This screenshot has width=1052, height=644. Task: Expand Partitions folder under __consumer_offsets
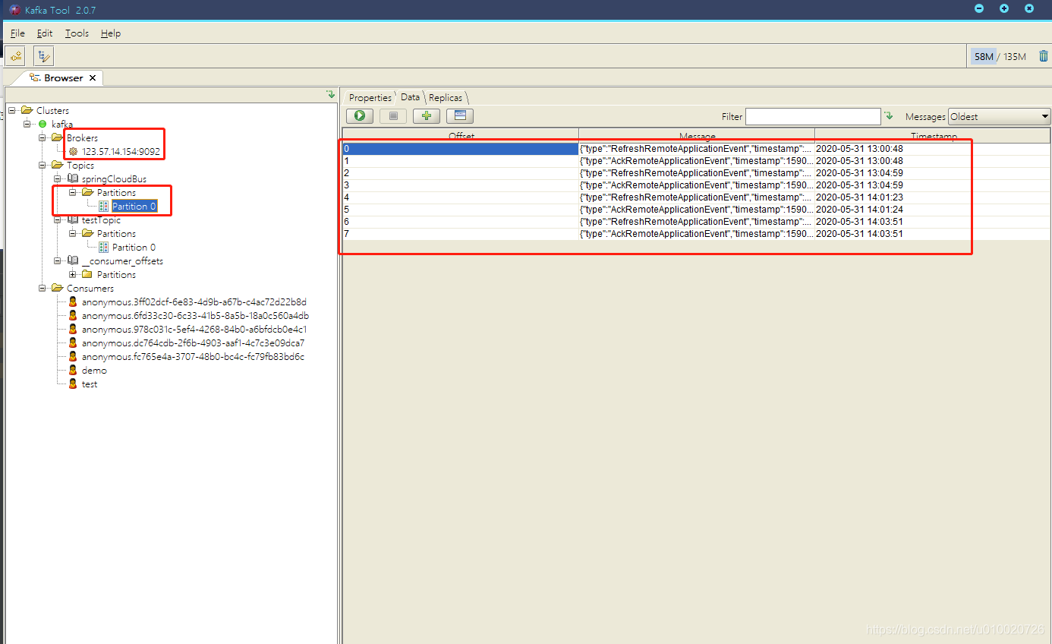click(x=73, y=274)
